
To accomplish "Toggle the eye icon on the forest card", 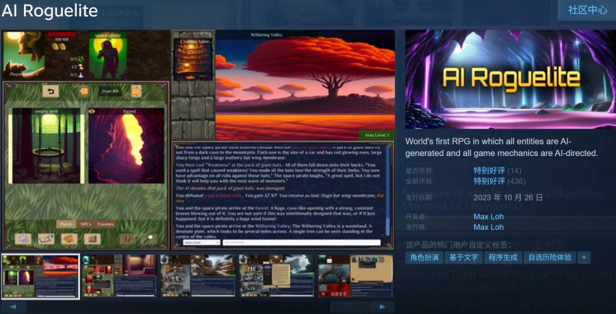I will point(92,112).
